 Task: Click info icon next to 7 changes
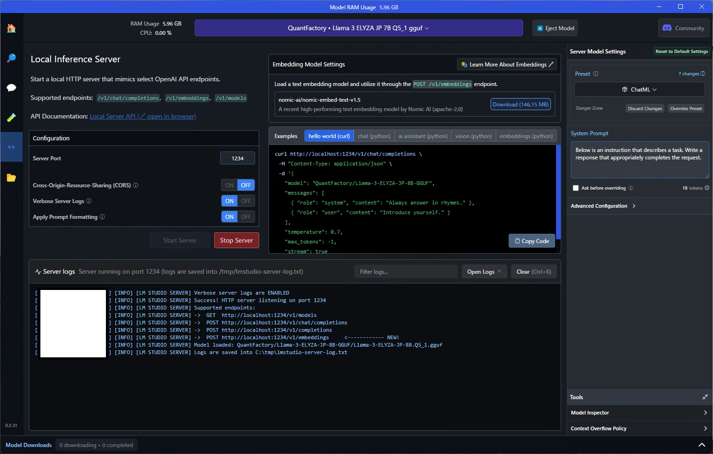703,73
